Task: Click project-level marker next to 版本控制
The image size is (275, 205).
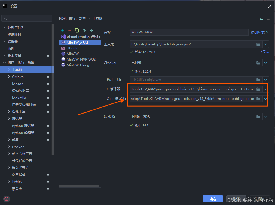Action: click(x=48, y=56)
